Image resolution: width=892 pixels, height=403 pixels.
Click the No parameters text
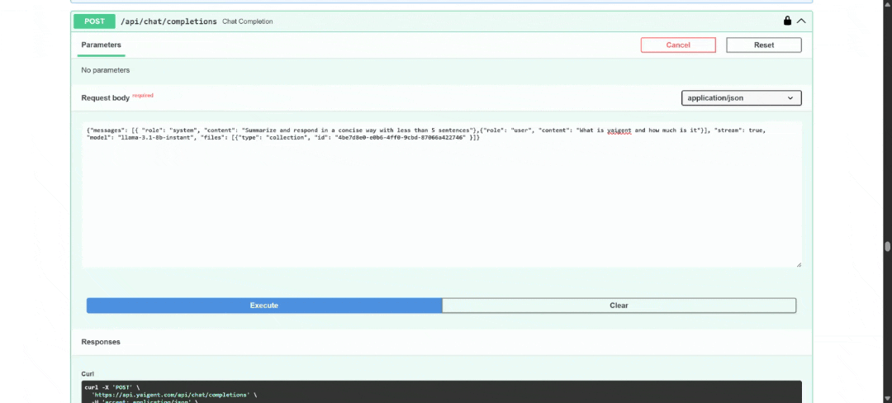(106, 70)
